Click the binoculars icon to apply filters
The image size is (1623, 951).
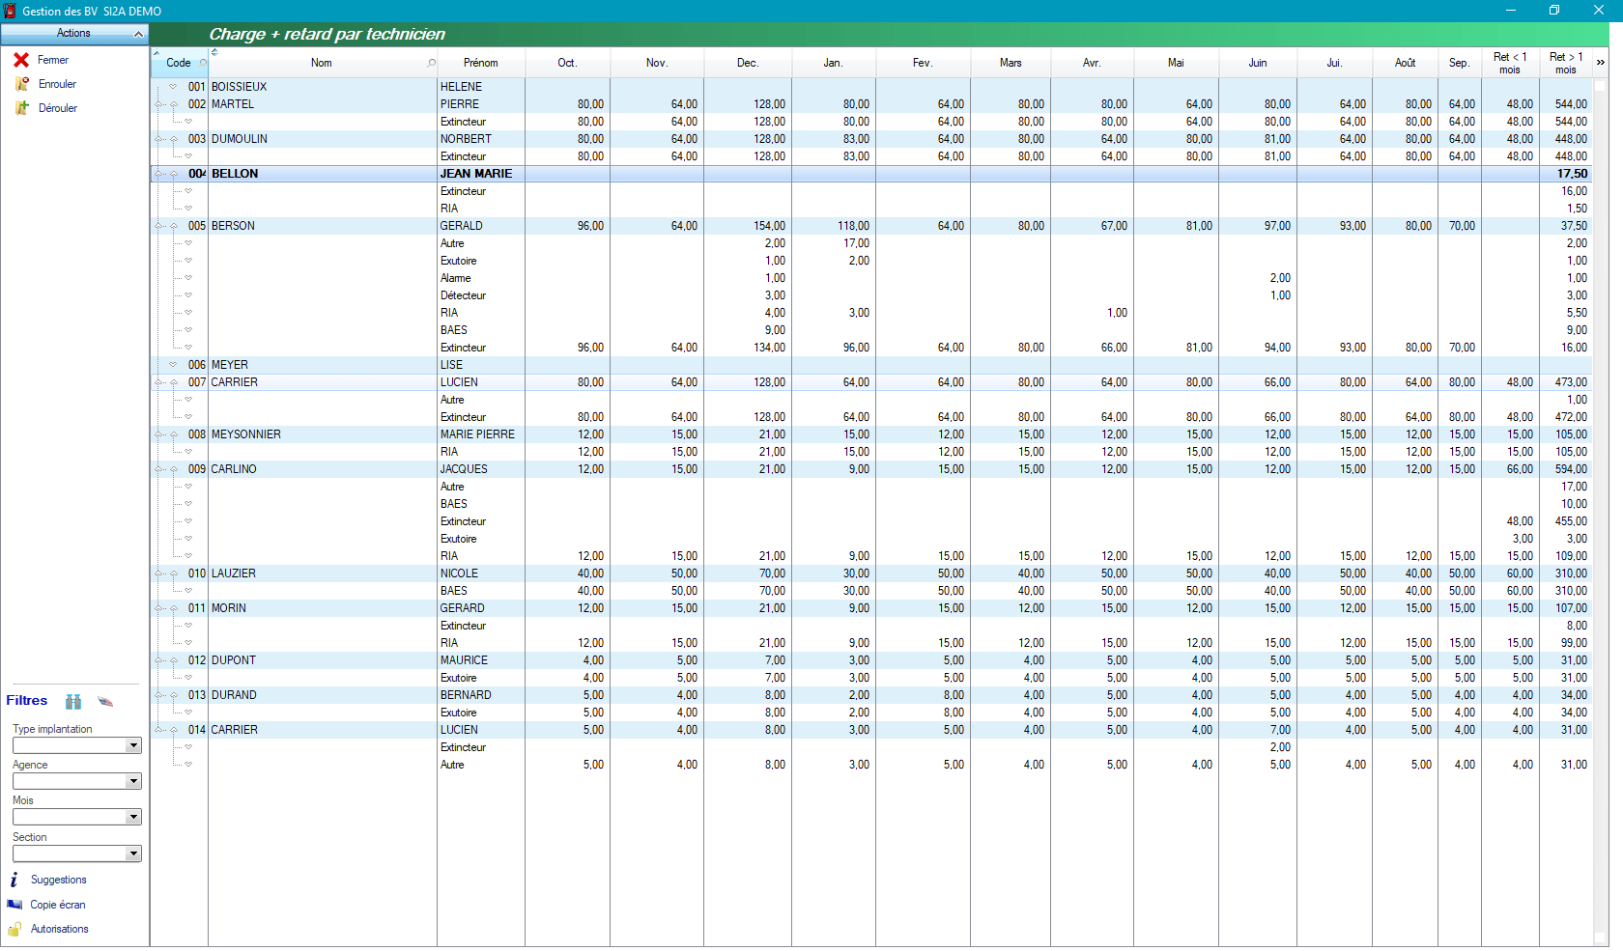(x=73, y=702)
